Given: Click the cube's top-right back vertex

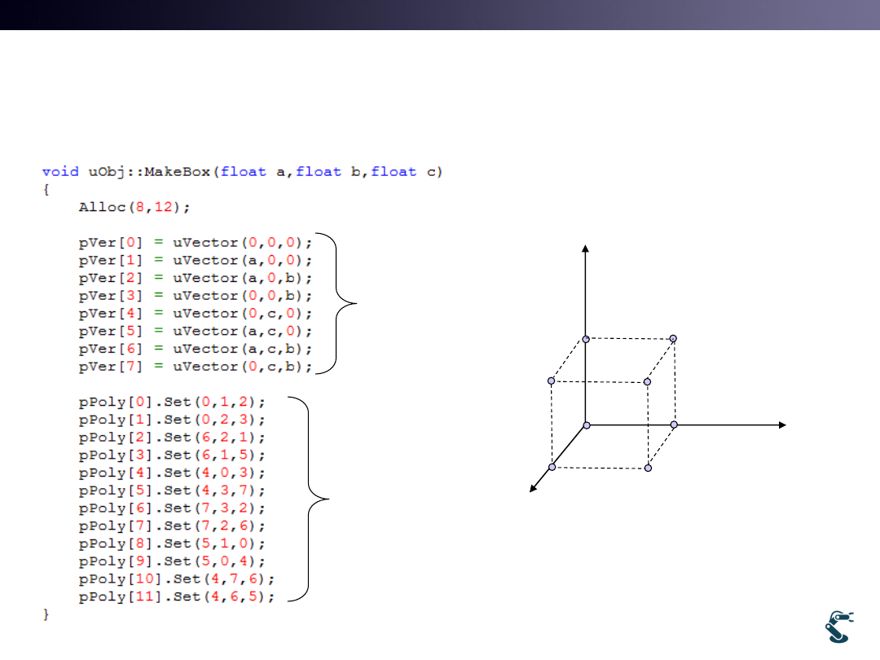Looking at the screenshot, I should pos(673,338).
